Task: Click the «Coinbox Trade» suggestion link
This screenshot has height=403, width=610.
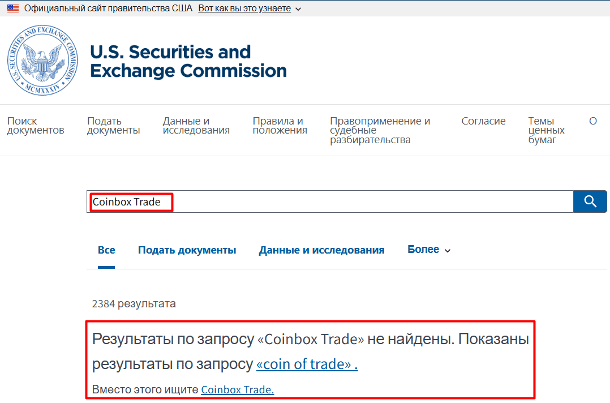Action: [237, 389]
